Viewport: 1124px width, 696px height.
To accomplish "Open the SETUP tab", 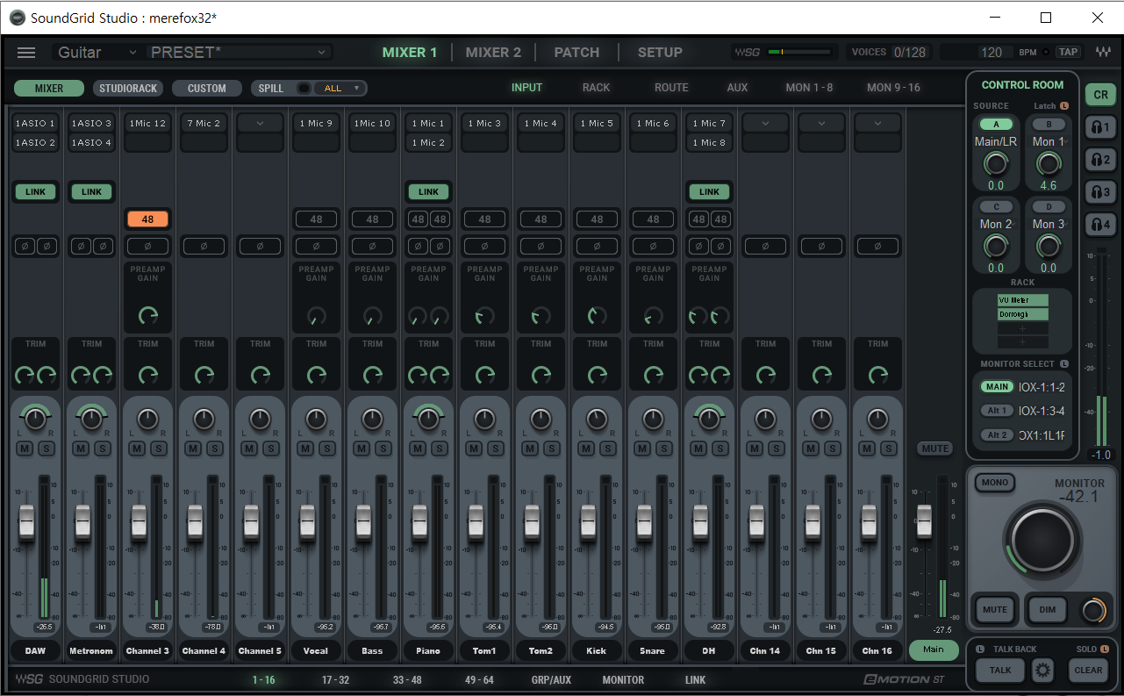I will (x=660, y=53).
